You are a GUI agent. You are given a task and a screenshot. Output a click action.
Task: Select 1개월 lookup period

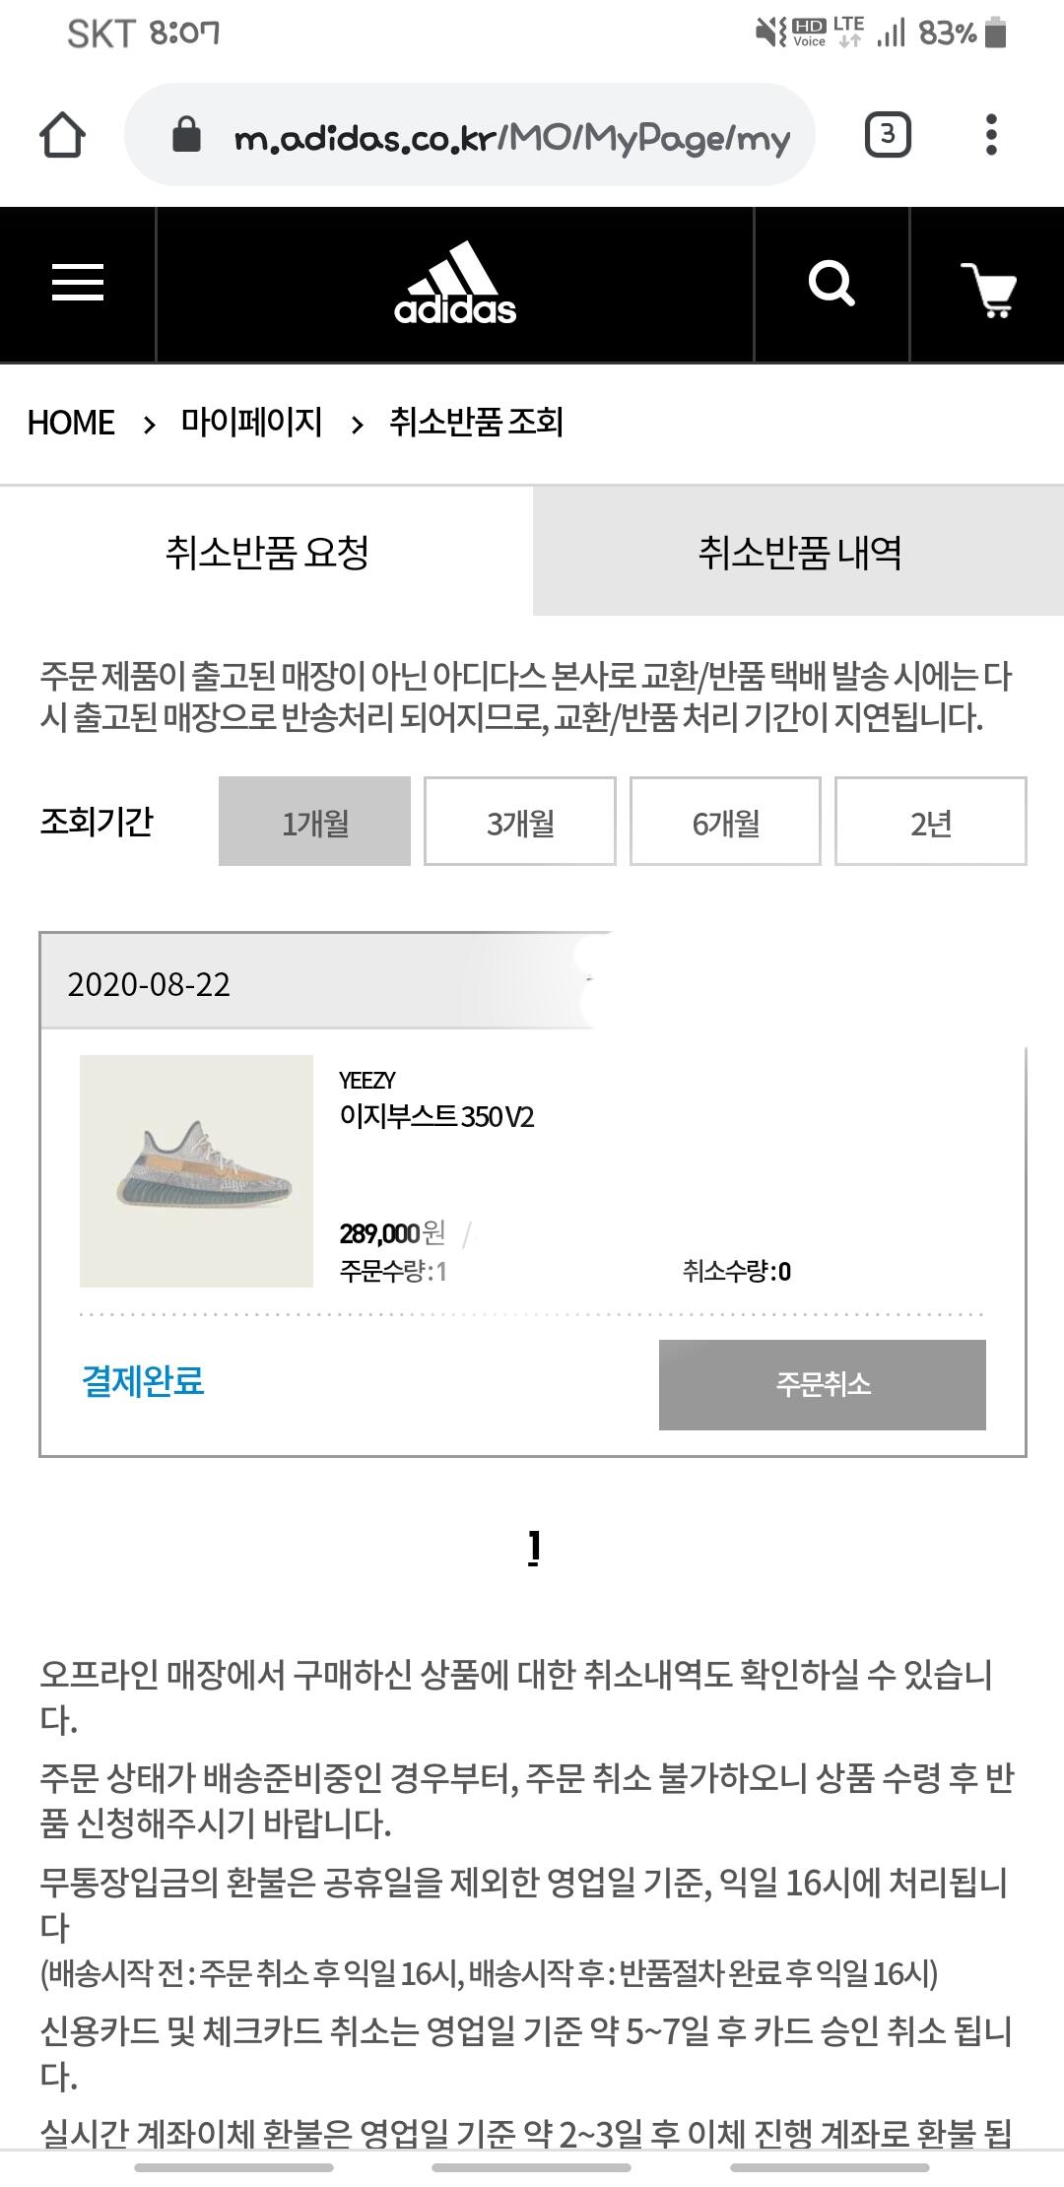coord(314,822)
